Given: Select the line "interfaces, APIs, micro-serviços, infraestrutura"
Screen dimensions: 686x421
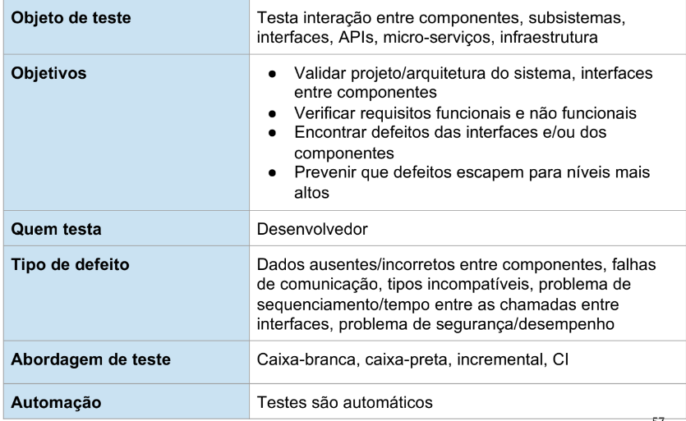Looking at the screenshot, I should click(427, 37).
